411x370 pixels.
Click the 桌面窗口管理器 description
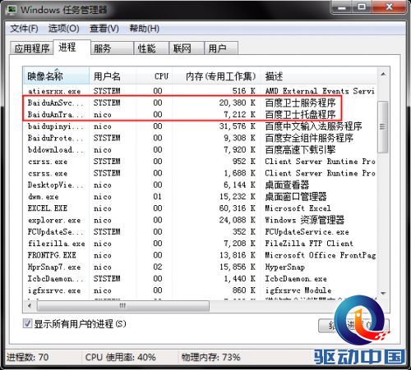point(296,197)
